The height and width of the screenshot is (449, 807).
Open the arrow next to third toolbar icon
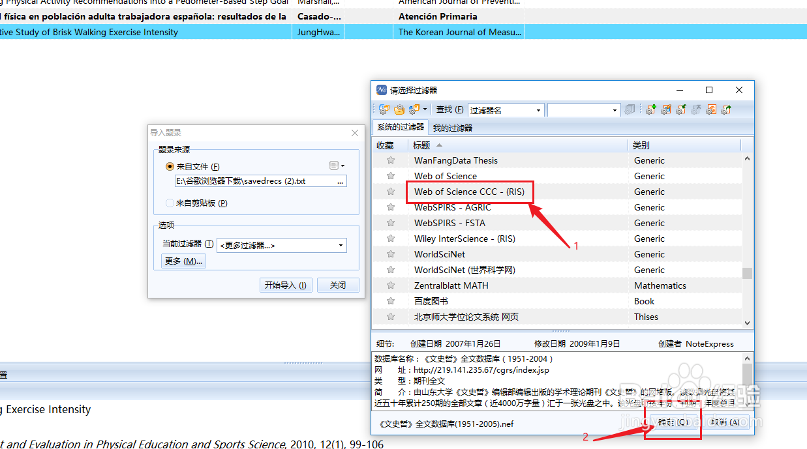point(425,110)
